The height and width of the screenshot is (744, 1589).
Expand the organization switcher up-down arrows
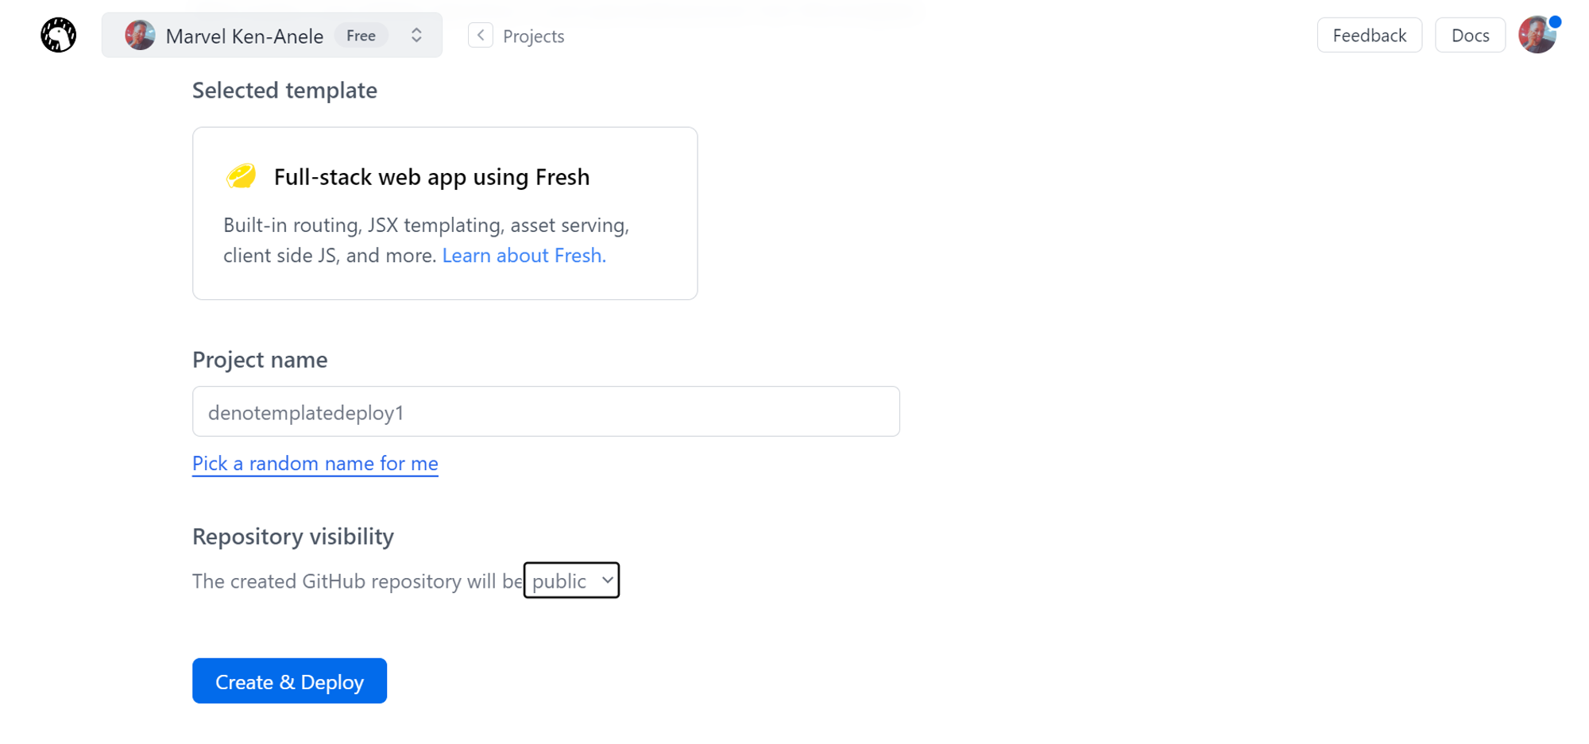(416, 36)
